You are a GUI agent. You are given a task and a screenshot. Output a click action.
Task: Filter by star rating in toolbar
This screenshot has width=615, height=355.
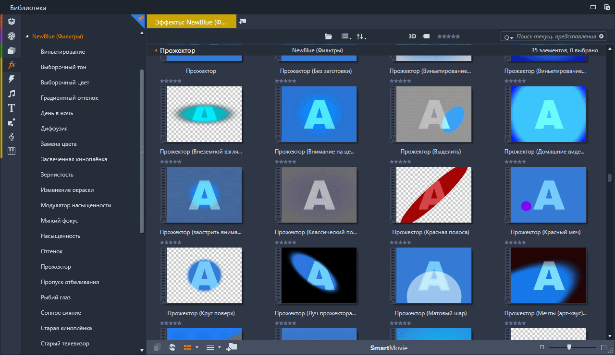click(x=449, y=36)
